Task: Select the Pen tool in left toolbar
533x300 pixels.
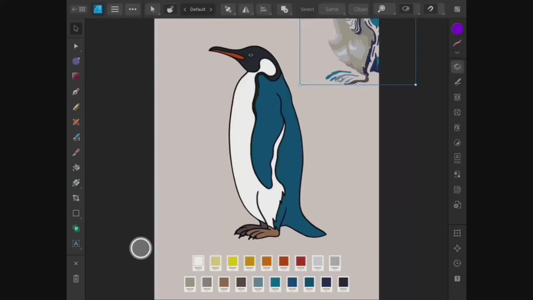Action: coord(76,92)
